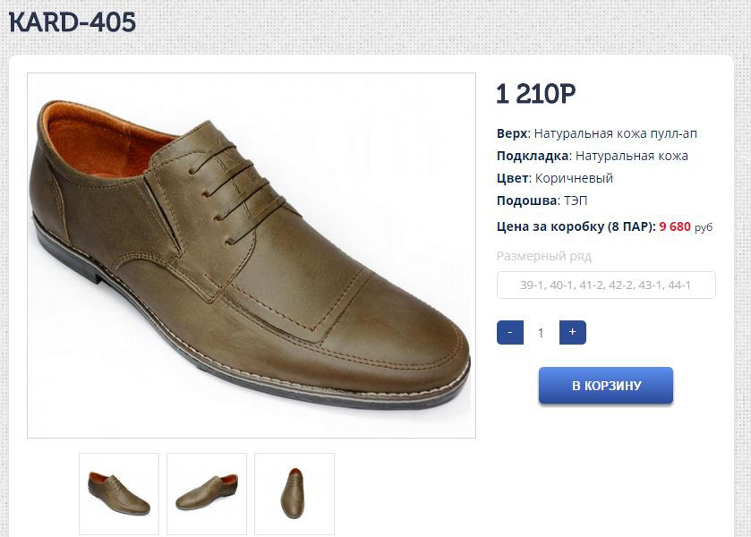This screenshot has height=537, width=751.
Task: Click the «Подошва: ТЭП» line
Action: pyautogui.click(x=542, y=200)
